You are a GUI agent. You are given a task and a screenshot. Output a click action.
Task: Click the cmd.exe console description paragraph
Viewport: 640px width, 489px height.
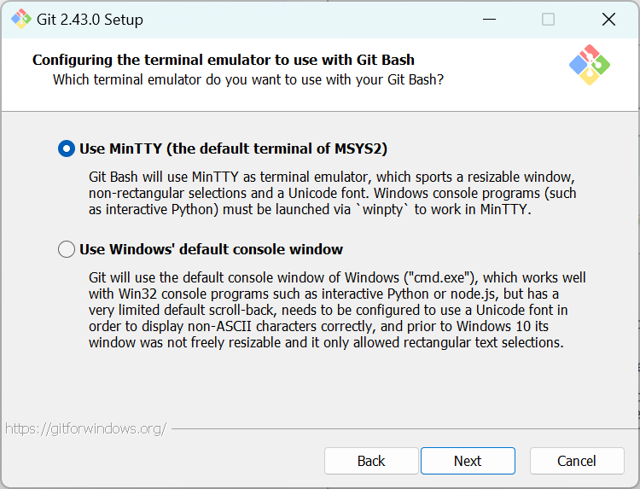click(x=337, y=311)
